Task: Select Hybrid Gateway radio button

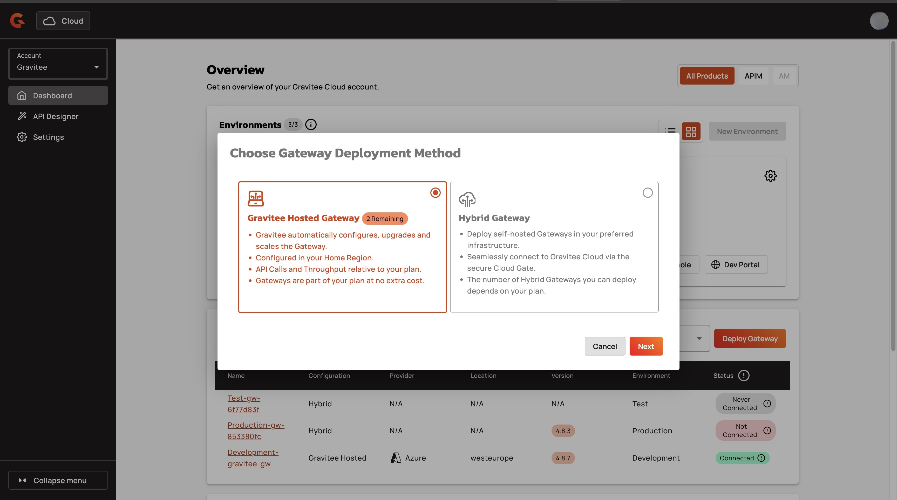Action: point(647,193)
